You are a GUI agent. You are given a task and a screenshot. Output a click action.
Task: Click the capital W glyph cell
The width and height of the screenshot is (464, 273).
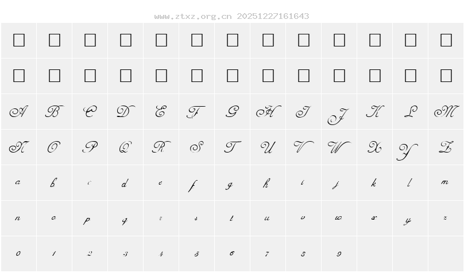pyautogui.click(x=339, y=147)
